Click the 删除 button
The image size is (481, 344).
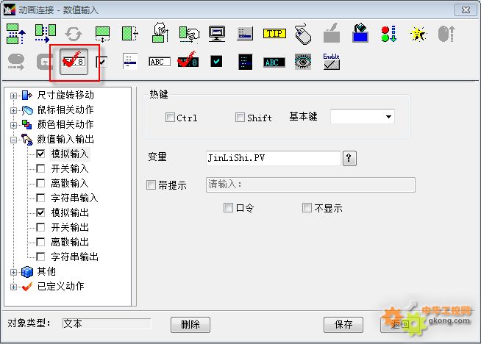(x=190, y=325)
